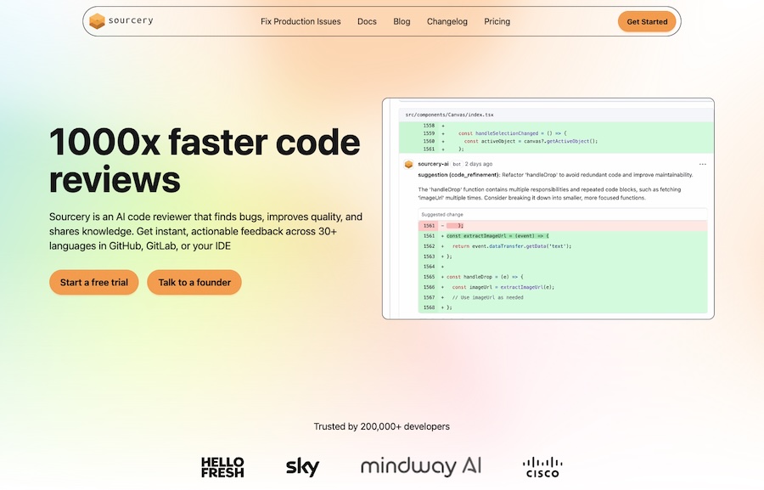The image size is (764, 490).
Task: Open the Blog nav link
Action: [402, 21]
